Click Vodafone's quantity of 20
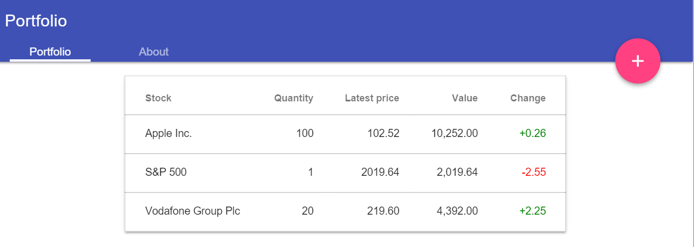Image resolution: width=694 pixels, height=247 pixels. pos(308,211)
